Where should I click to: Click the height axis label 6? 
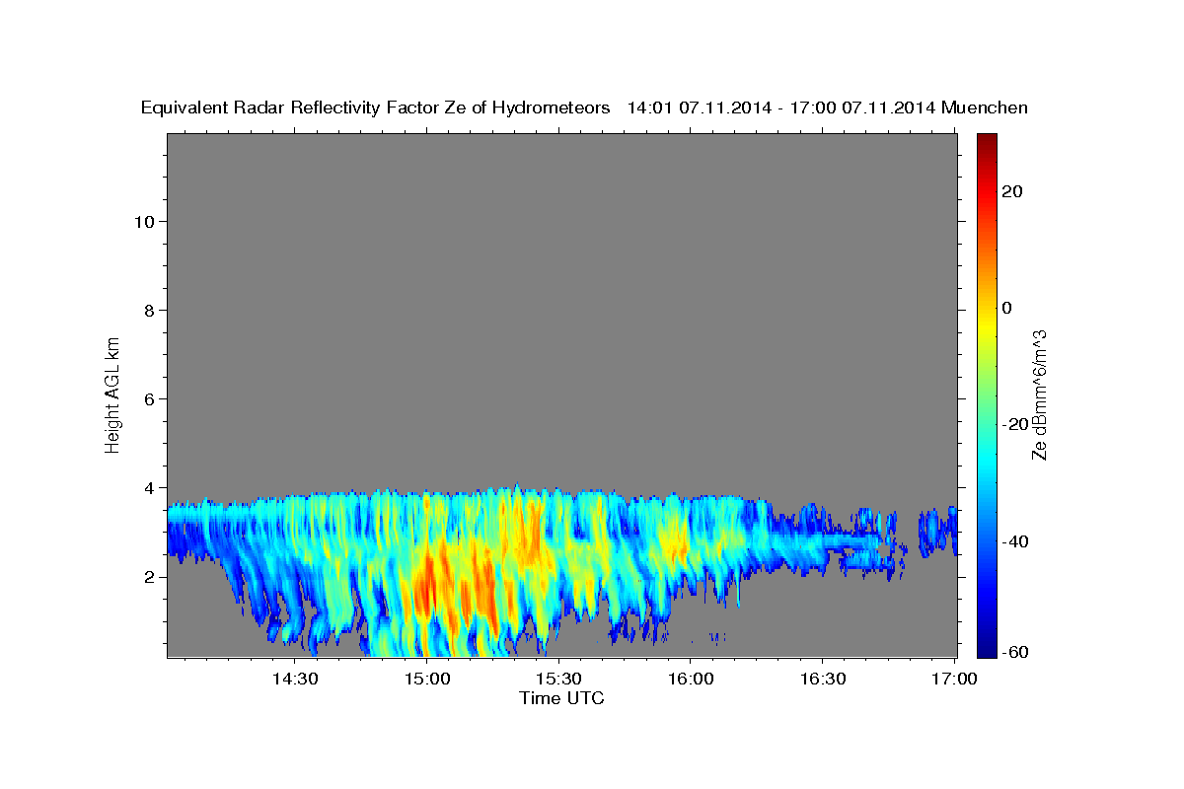point(149,399)
